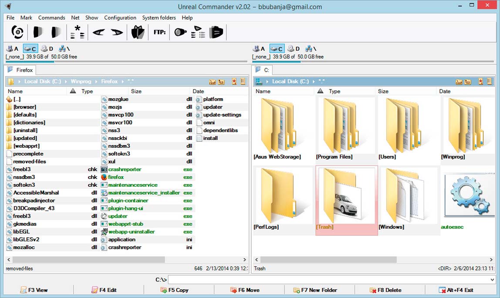Click sort arrow beside Name in left panel
This screenshot has width=500, height=298.
tap(73, 91)
